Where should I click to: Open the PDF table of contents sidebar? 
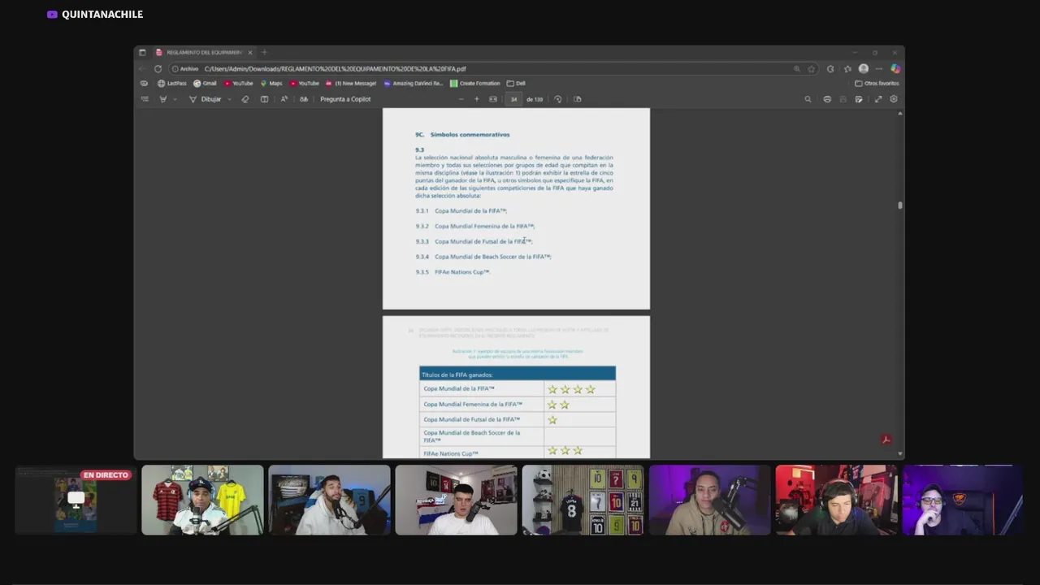tap(145, 99)
